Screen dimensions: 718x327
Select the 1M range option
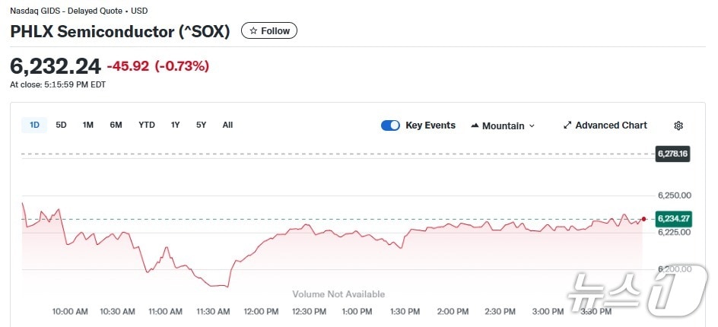tap(88, 125)
